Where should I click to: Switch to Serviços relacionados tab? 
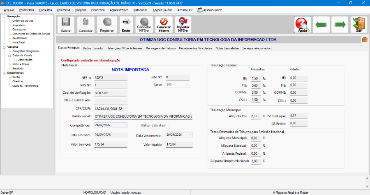pos(256,48)
